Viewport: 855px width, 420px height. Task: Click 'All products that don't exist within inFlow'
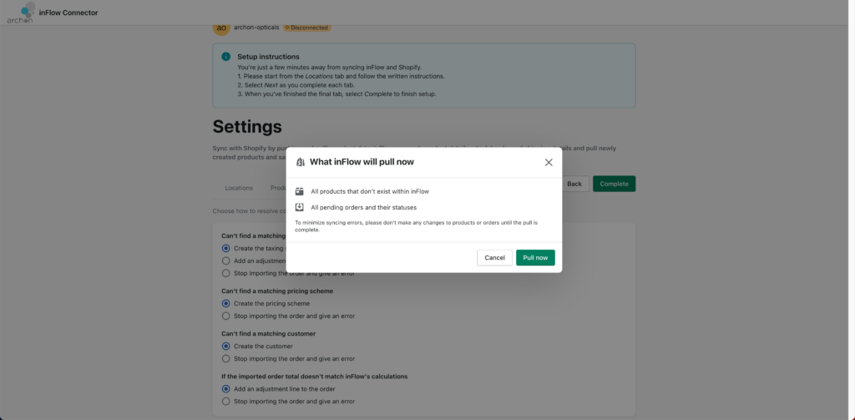pyautogui.click(x=370, y=191)
